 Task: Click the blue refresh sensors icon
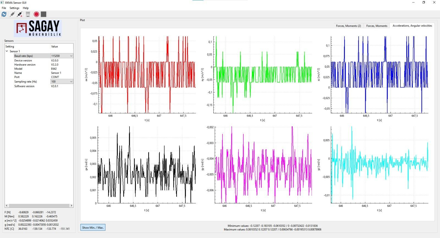coord(4,14)
